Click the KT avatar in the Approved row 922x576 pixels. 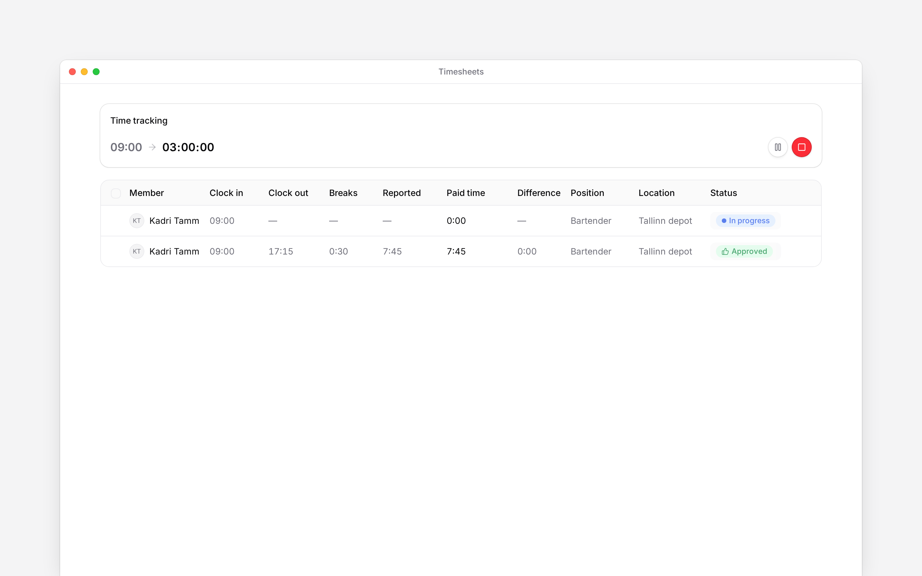coord(137,251)
